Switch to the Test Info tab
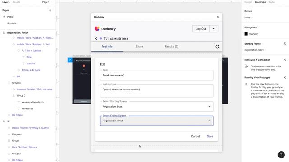289x162 pixels. (x=107, y=47)
